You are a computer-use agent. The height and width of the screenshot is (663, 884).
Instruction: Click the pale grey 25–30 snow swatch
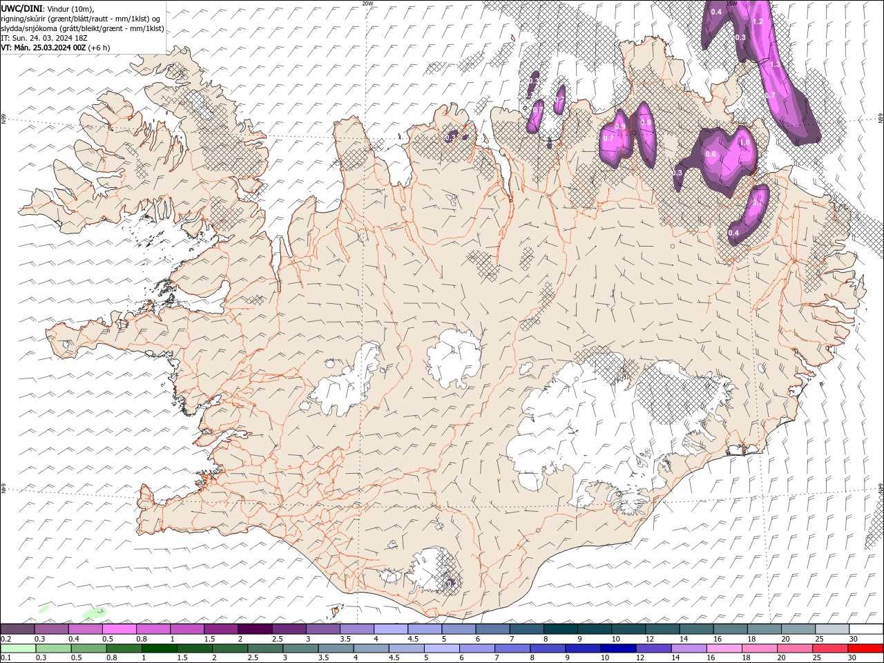click(832, 629)
